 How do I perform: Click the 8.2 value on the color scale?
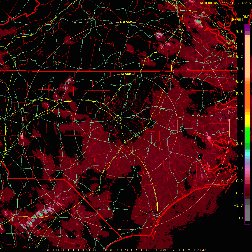point(239,56)
